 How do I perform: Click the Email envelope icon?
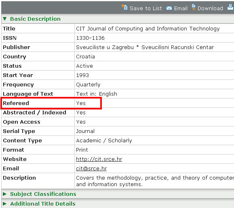(169, 8)
